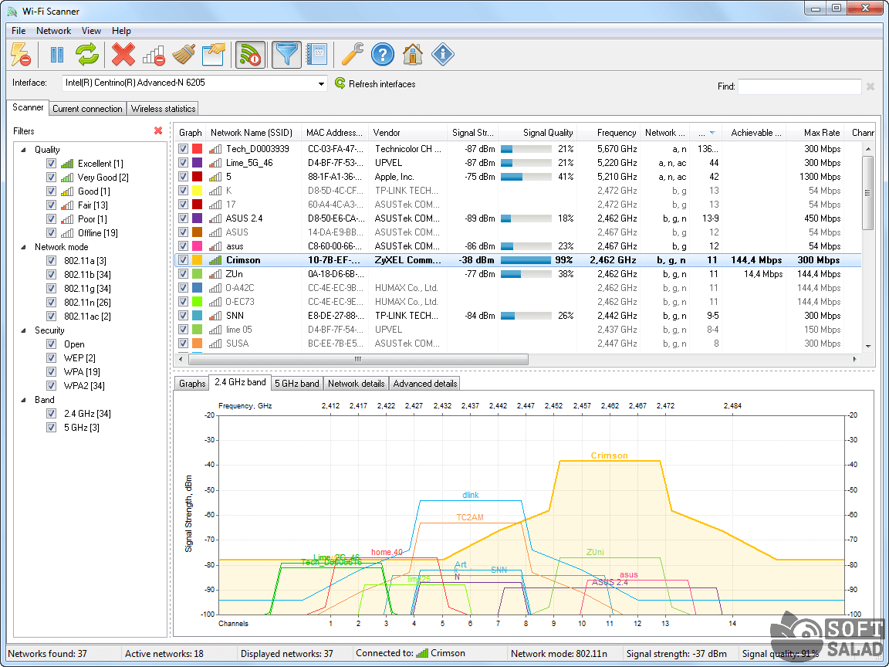Switch to the 5 GHz band tab
The width and height of the screenshot is (889, 667).
[297, 384]
